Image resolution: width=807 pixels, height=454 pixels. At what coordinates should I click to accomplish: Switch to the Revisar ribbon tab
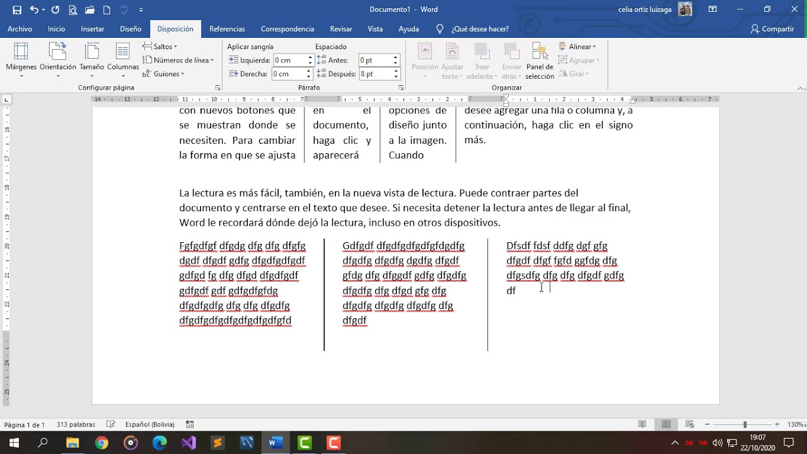[341, 29]
